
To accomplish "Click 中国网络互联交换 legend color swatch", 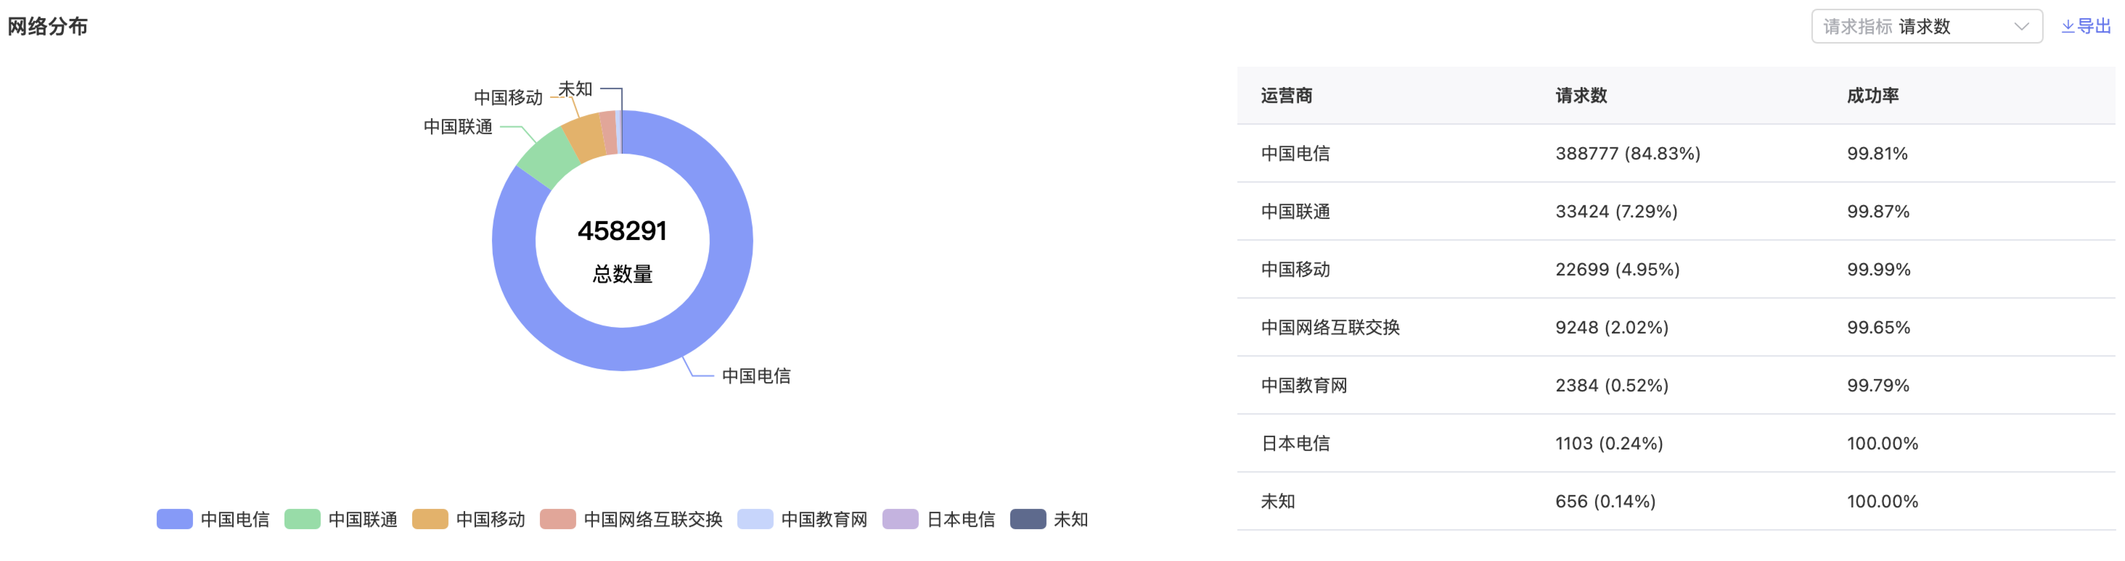I will 557,519.
